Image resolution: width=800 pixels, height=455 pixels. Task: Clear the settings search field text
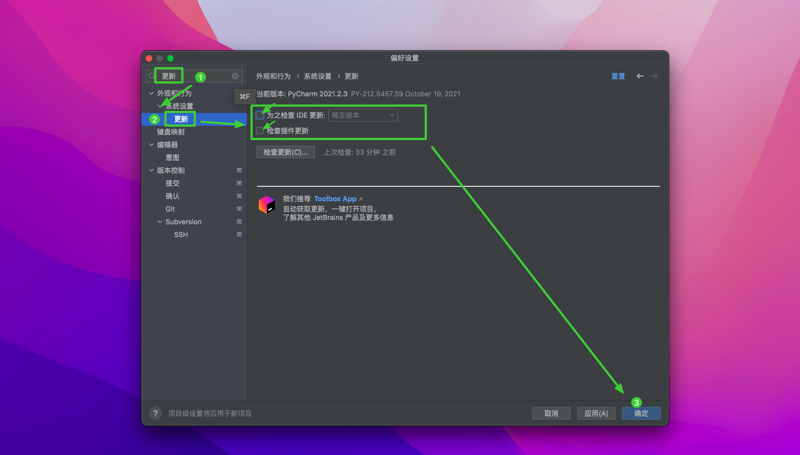click(x=235, y=76)
